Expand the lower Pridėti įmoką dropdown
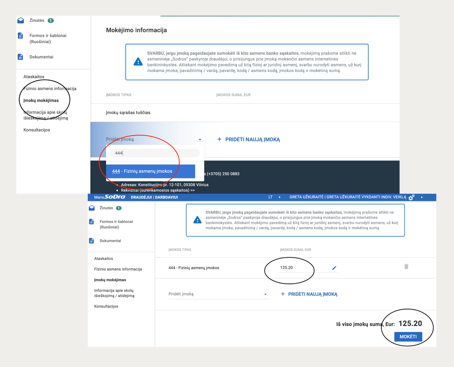Screen dimensions: 454x367 point(265,294)
